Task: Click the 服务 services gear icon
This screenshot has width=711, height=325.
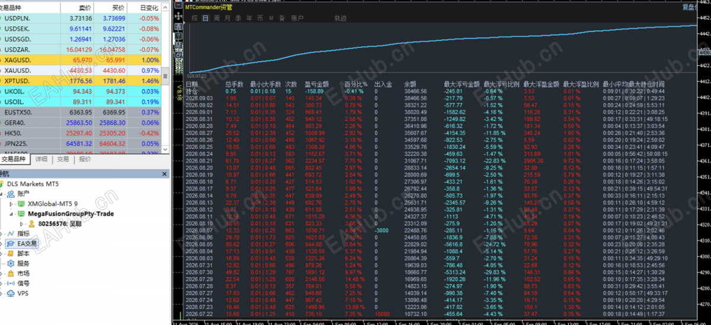Action: (x=12, y=263)
